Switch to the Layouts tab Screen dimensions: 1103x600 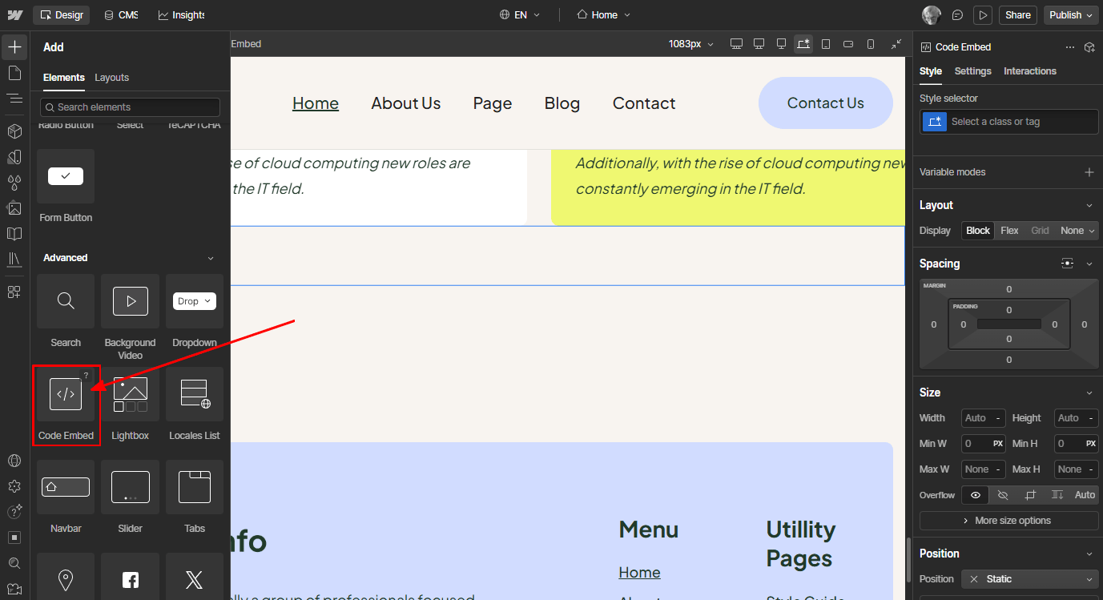[x=111, y=78]
